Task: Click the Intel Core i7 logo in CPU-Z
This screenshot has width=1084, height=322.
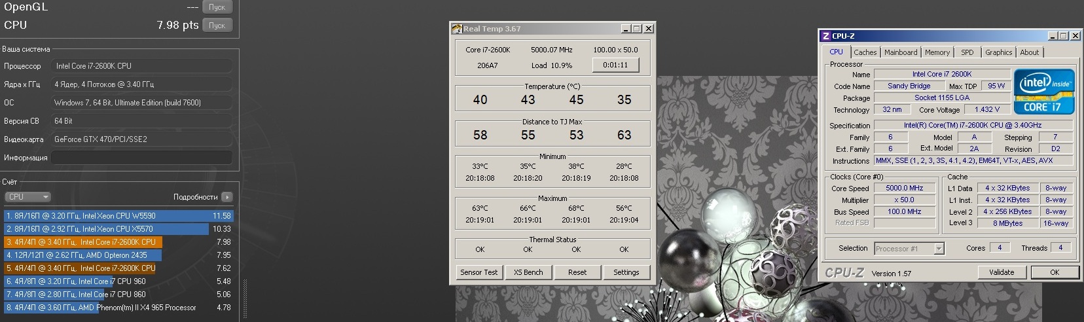Action: pyautogui.click(x=1044, y=92)
